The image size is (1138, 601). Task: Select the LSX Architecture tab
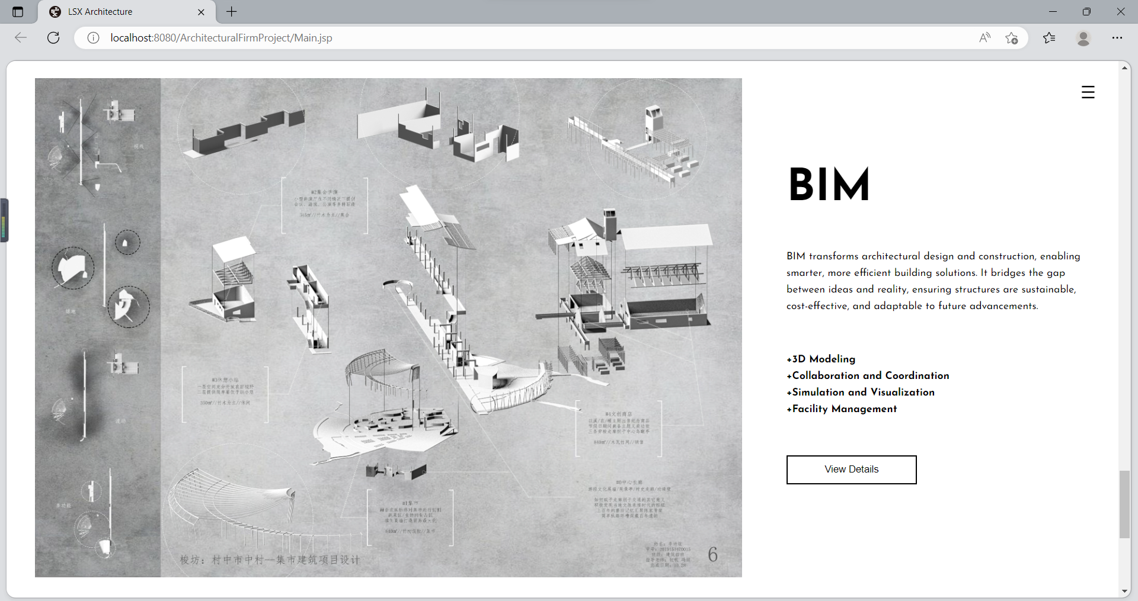[126, 12]
